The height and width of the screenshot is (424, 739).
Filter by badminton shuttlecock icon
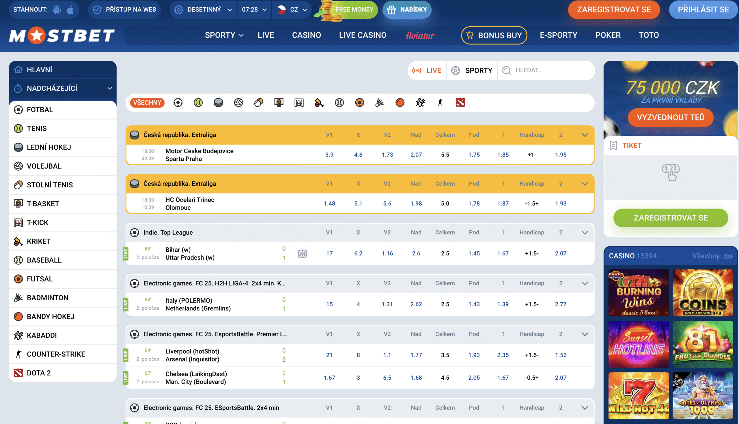(380, 103)
